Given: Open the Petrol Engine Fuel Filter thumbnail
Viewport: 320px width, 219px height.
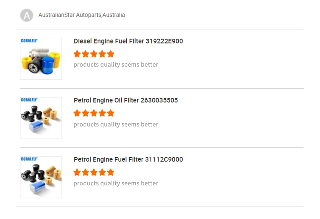Looking at the screenshot, I should [x=41, y=177].
